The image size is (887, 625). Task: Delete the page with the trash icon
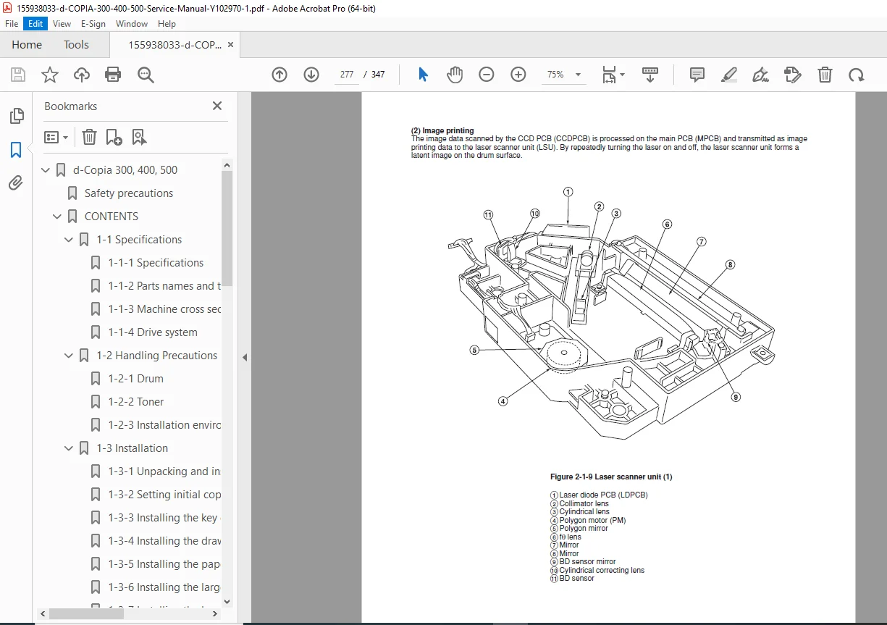(x=825, y=75)
